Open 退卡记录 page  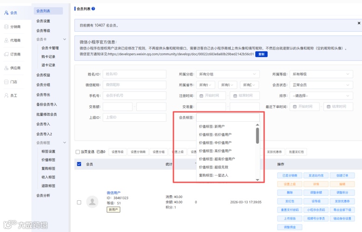point(48,65)
